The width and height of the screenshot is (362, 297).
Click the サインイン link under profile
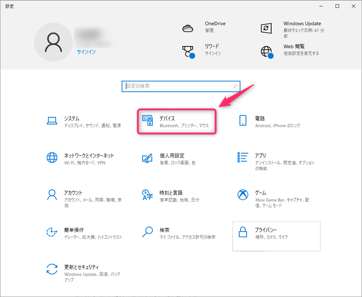86,52
